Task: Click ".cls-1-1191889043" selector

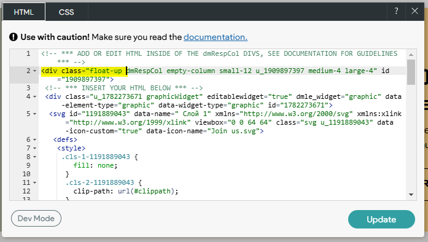Action: coord(96,157)
